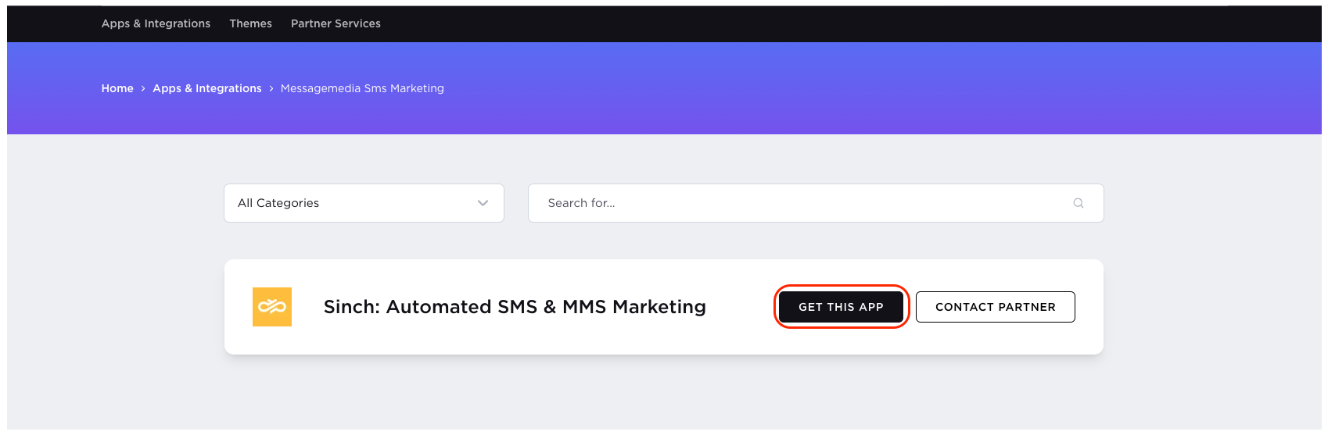Click the GET THIS APP button

pyautogui.click(x=841, y=307)
